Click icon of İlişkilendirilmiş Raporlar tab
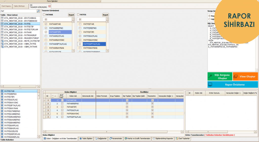Image resolution: width=259 pixels, height=142 pixels. tap(154, 138)
